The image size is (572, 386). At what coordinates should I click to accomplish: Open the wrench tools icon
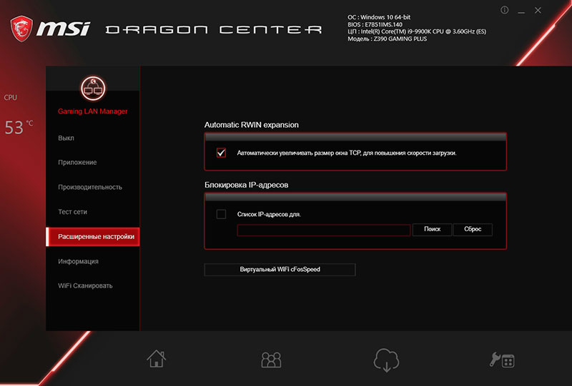502,360
